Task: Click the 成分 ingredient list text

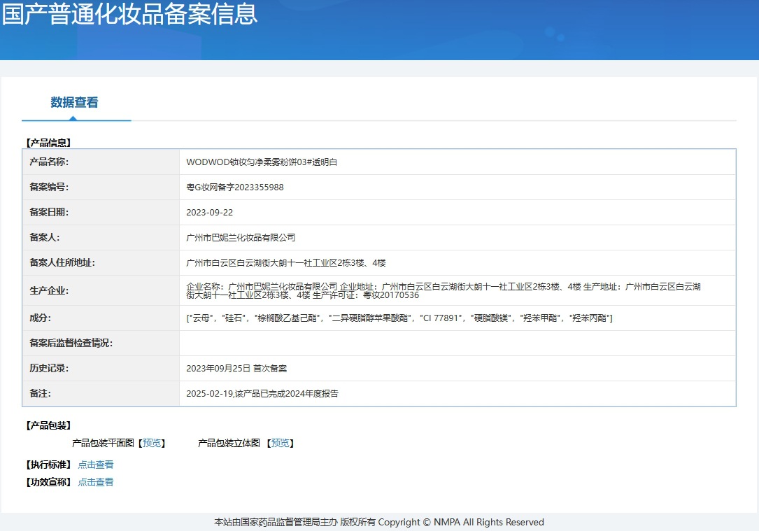Action: tap(399, 318)
